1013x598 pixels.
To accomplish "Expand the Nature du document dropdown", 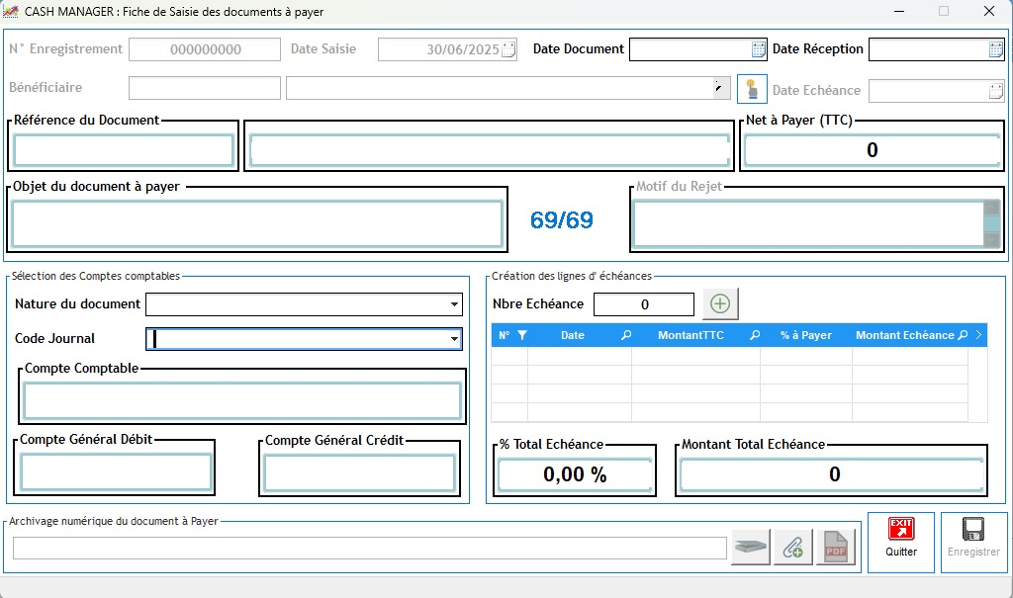I will click(x=454, y=304).
